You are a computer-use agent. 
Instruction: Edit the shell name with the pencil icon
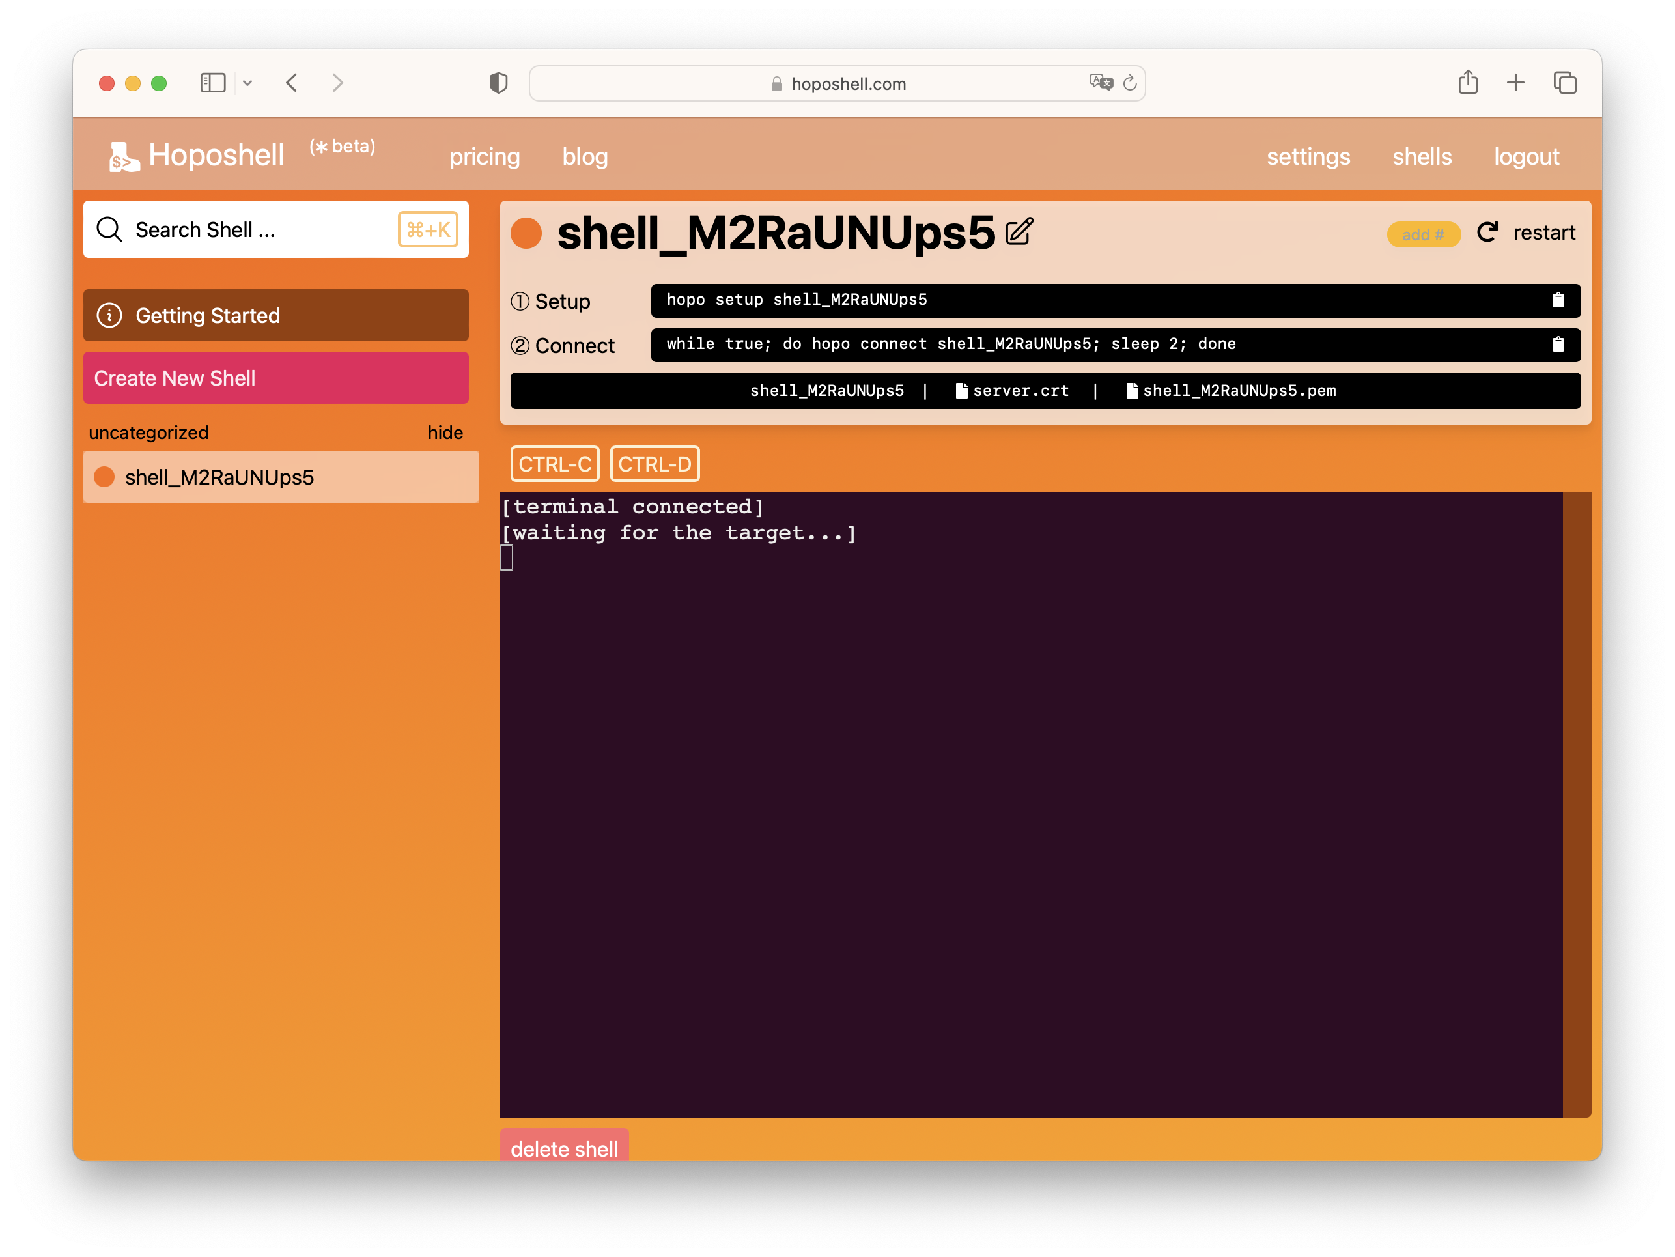pos(1019,232)
